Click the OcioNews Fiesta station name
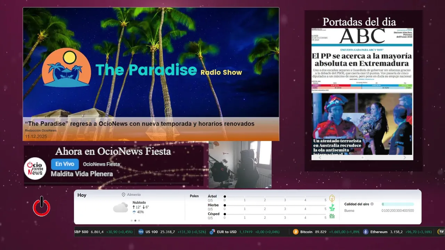This screenshot has height=250, width=445. [101, 164]
